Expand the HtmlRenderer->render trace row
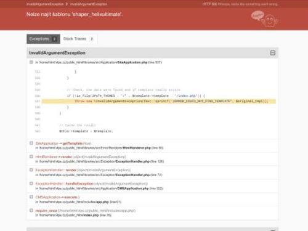 tap(31, 156)
